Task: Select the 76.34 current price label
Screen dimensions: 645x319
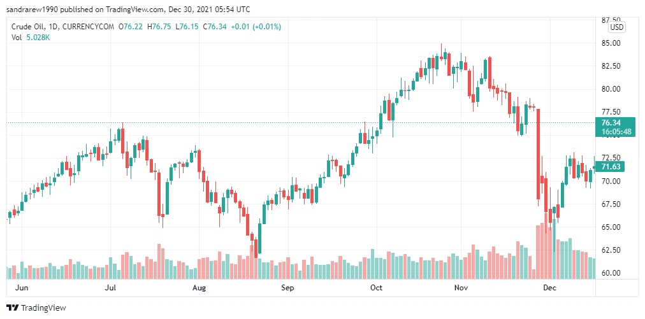Action: coord(611,122)
